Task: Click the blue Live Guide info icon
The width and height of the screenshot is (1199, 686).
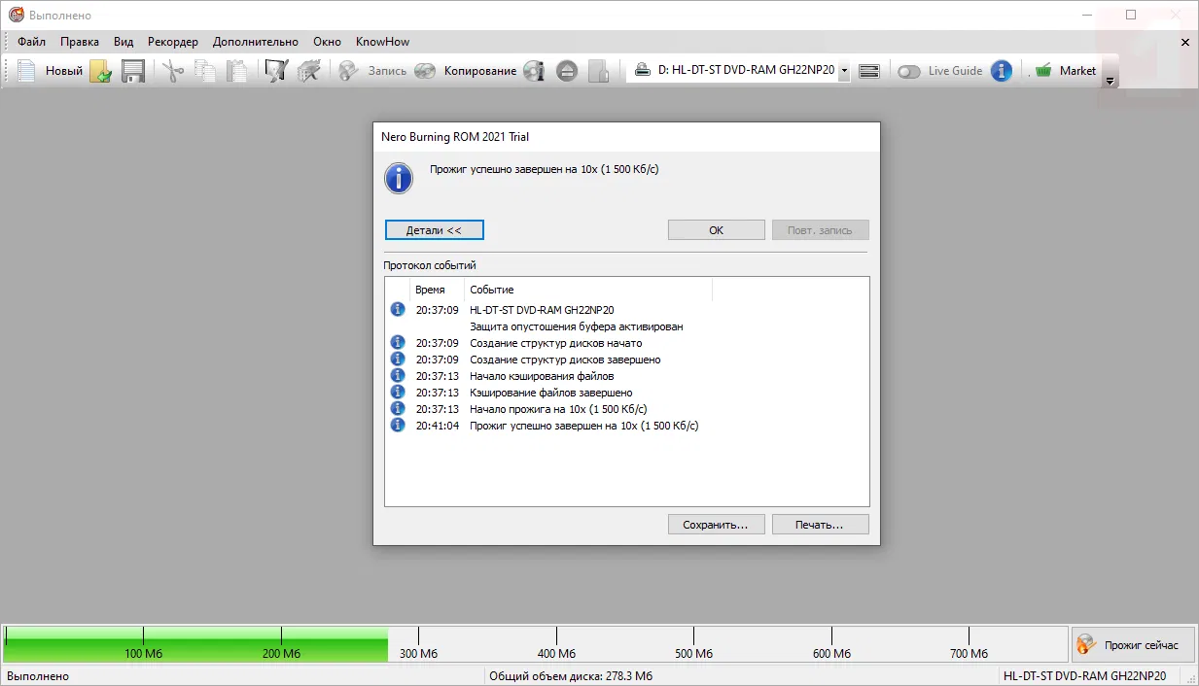Action: (x=1002, y=71)
